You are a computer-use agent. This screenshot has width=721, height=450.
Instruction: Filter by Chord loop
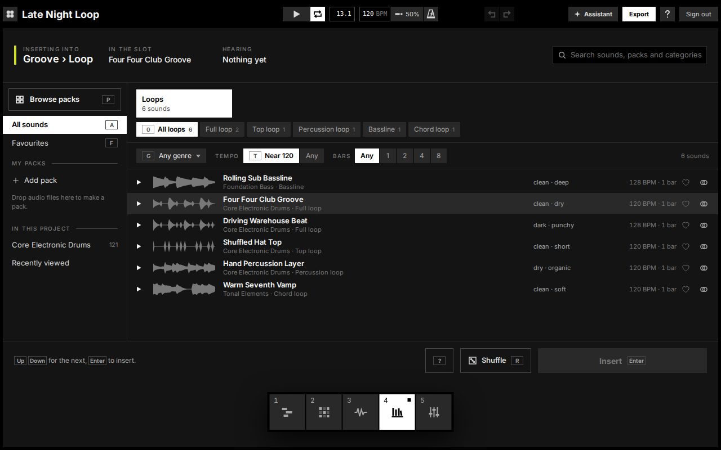(434, 129)
